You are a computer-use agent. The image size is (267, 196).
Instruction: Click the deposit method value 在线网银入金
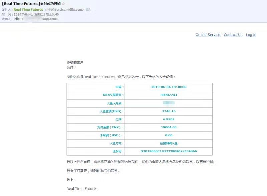pos(169,143)
